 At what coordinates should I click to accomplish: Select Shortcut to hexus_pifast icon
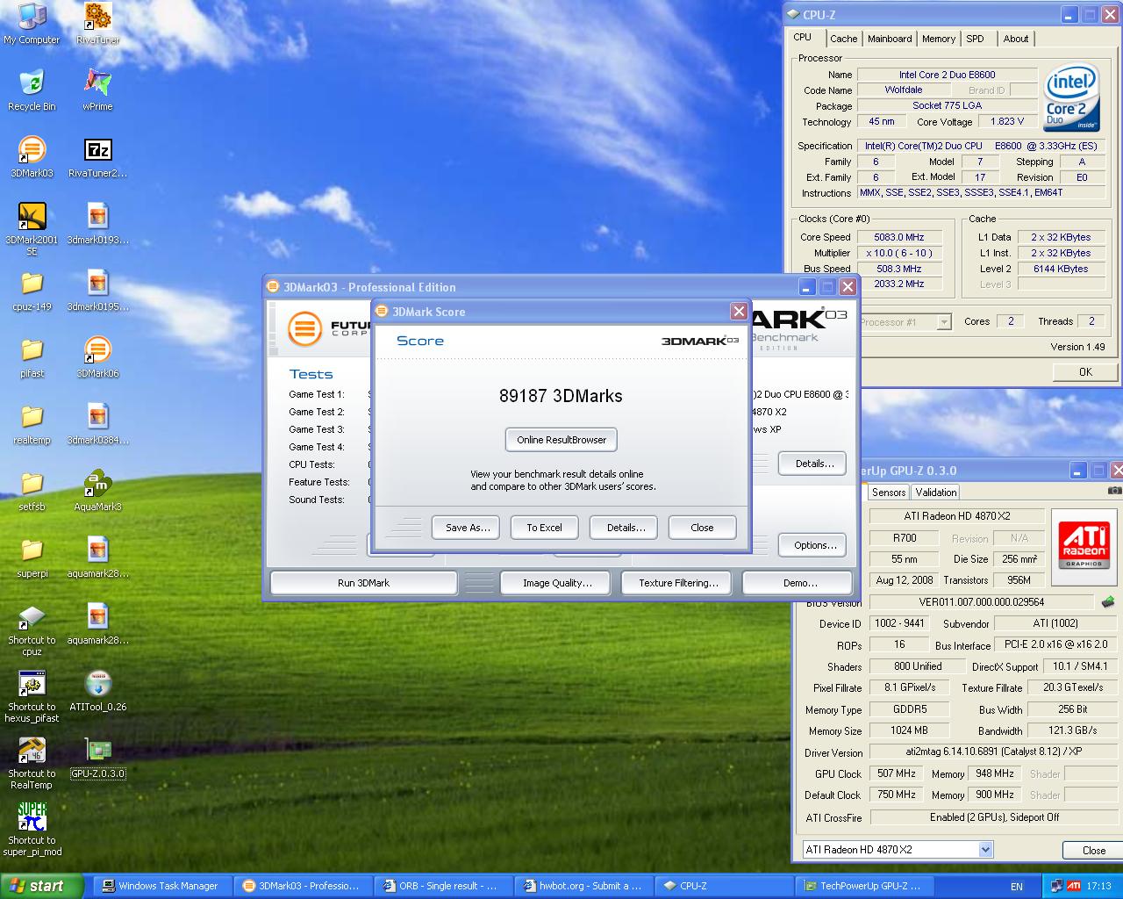point(32,697)
